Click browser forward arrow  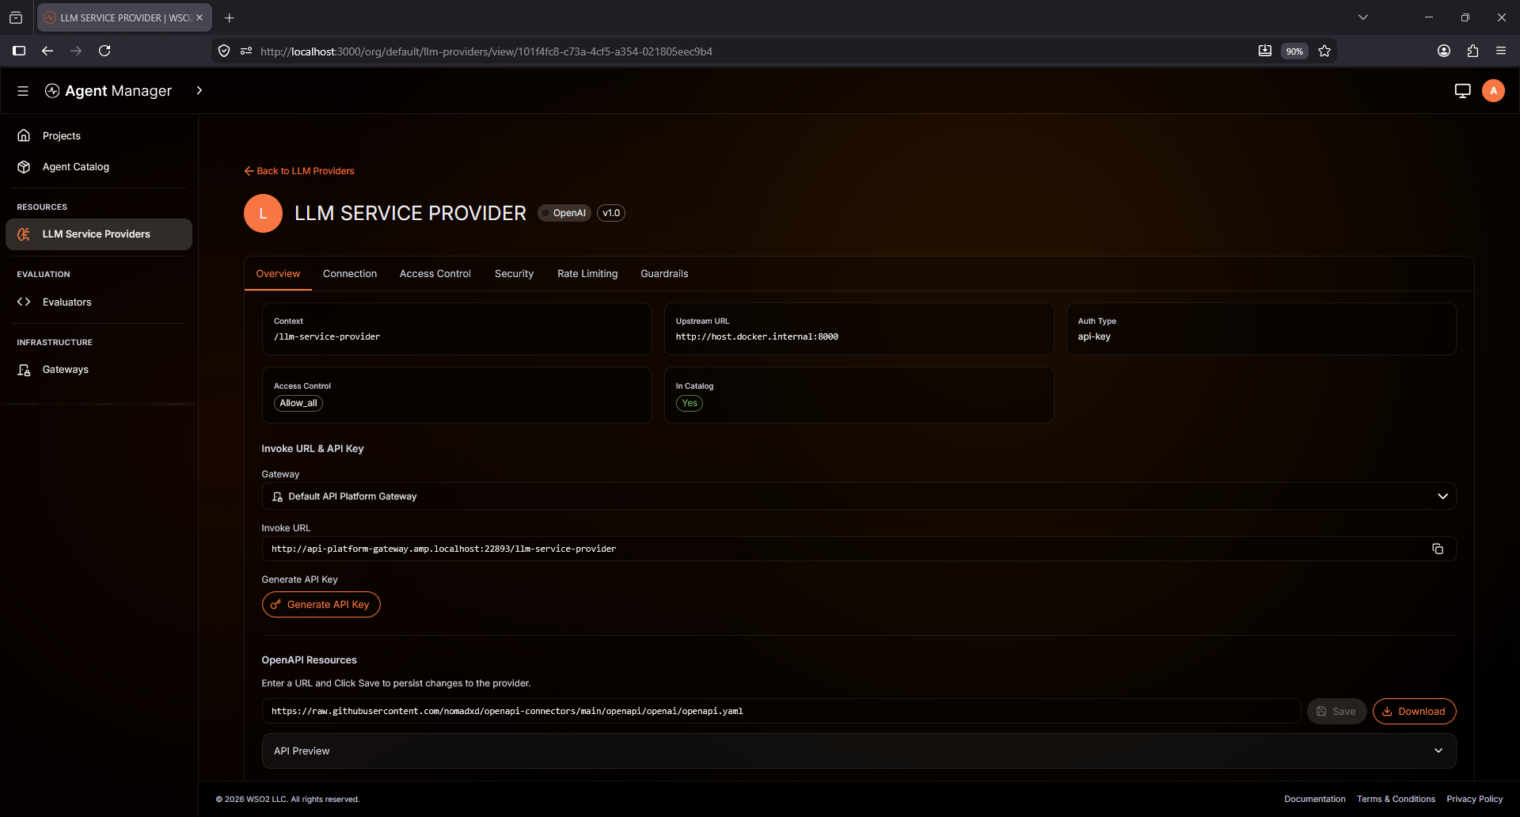point(76,51)
